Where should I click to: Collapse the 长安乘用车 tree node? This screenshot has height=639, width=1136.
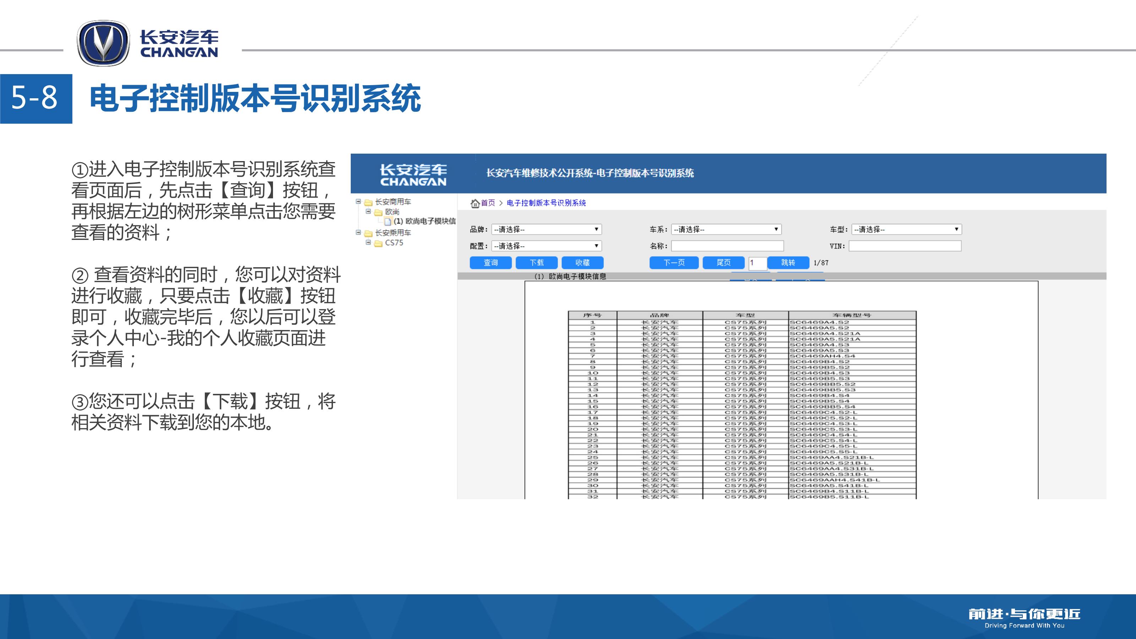(x=359, y=232)
